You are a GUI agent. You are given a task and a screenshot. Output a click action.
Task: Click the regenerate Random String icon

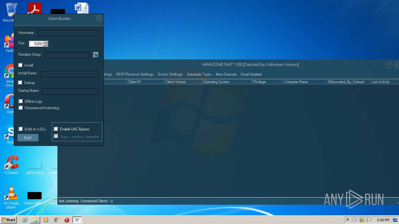point(96,55)
